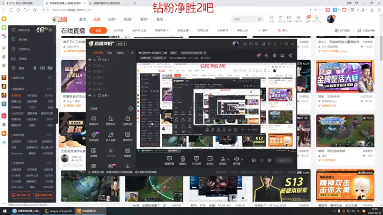Open the settings gear in companion bottom bar
383x215 pixels.
(270, 160)
